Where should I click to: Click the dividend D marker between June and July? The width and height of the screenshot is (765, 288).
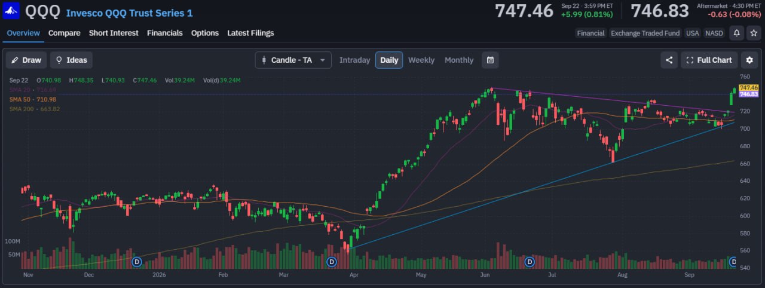(x=529, y=261)
